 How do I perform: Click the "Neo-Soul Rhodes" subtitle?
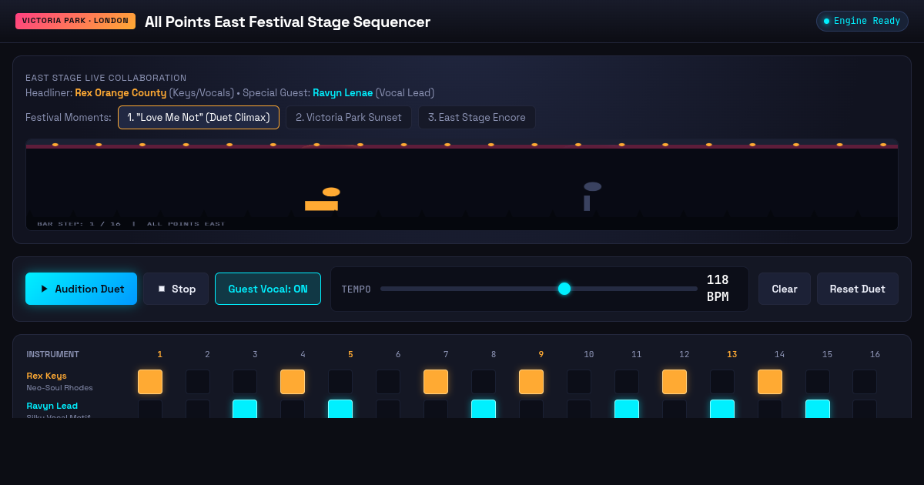[x=59, y=388]
